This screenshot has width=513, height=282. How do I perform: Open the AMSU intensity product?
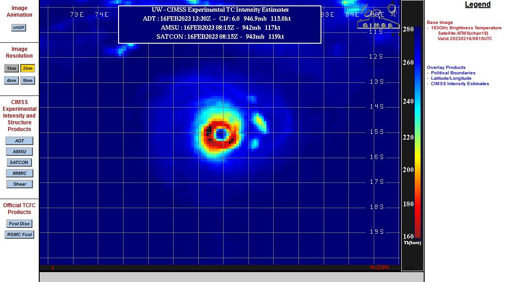(x=19, y=152)
